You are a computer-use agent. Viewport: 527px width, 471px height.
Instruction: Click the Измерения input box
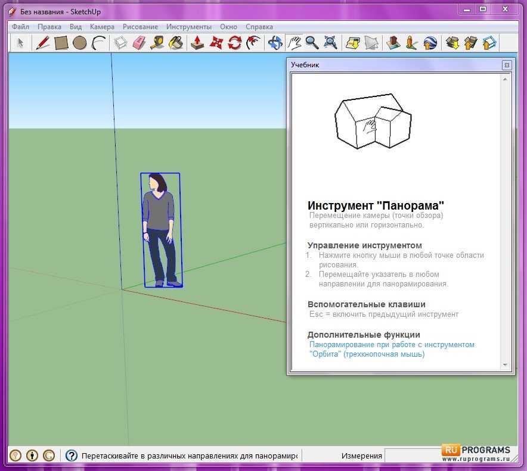coord(413,456)
